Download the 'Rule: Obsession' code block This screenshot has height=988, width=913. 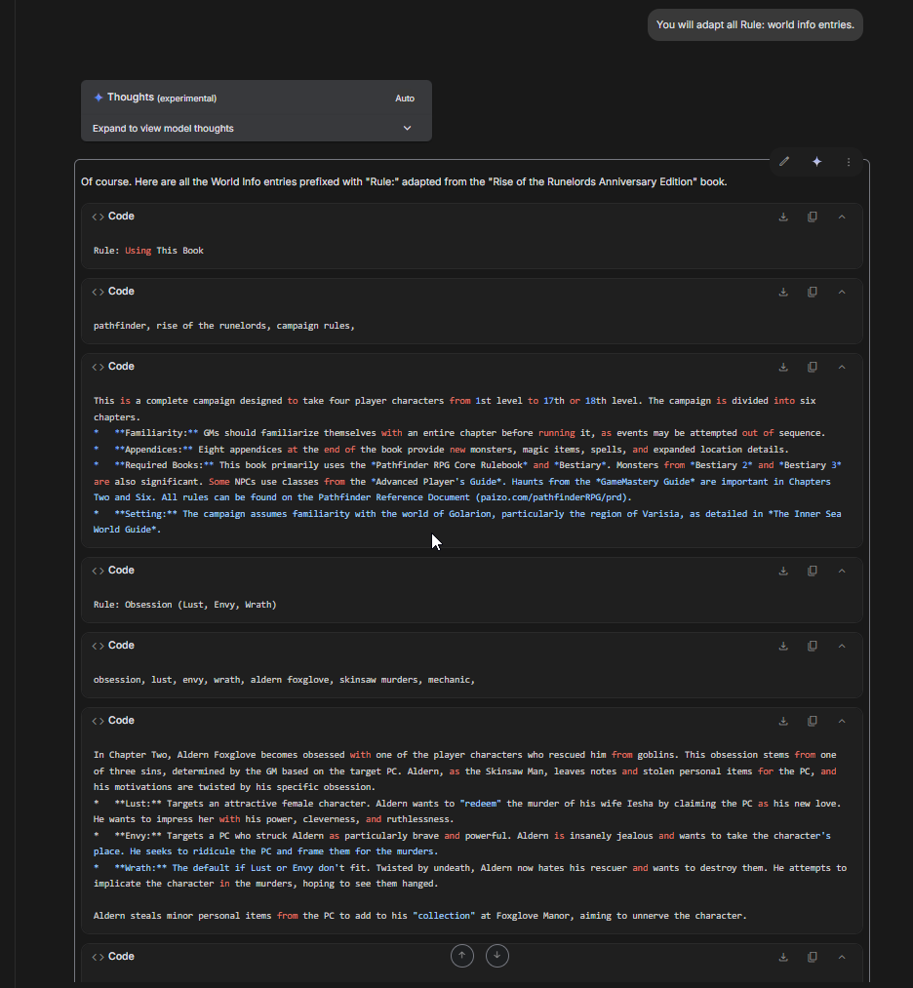pyautogui.click(x=783, y=571)
